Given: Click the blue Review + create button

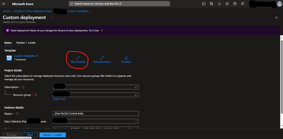Looking at the screenshot, I should point(53,135).
